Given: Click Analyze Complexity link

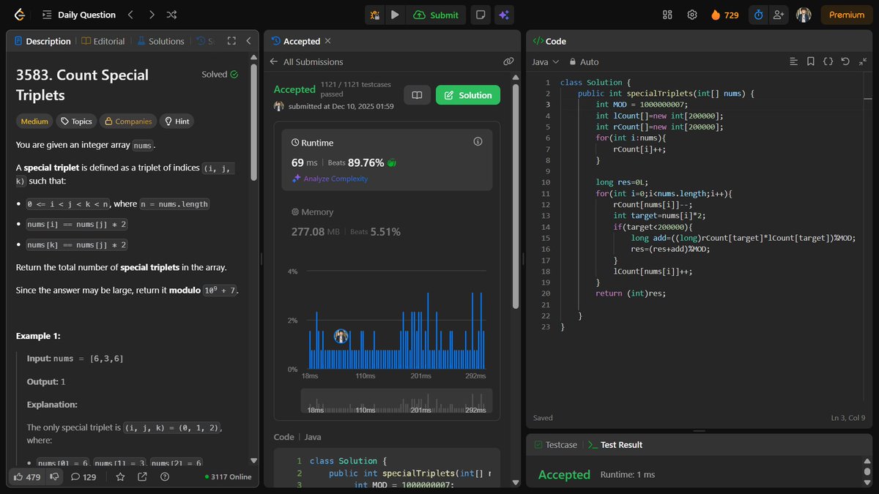Looking at the screenshot, I should (x=330, y=179).
